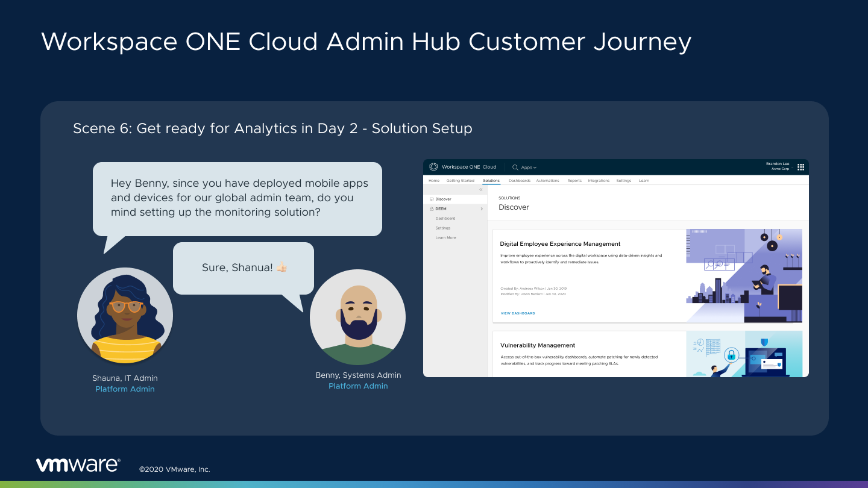Open Dashboard under DEEM in sidebar

[x=445, y=219]
